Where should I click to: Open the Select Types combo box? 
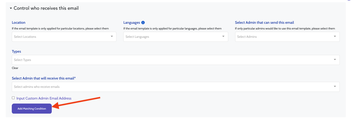pyautogui.click(x=172, y=60)
